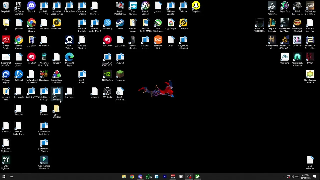Select the Wondershare Filmora 14 icon
Viewport: 320px width, 180px height.
coord(44,163)
